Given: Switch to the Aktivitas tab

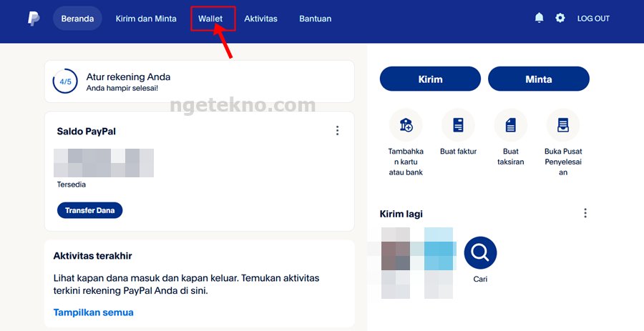Looking at the screenshot, I should point(260,19).
